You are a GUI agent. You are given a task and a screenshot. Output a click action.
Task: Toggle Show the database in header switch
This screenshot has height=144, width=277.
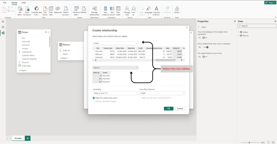pyautogui.click(x=205, y=38)
